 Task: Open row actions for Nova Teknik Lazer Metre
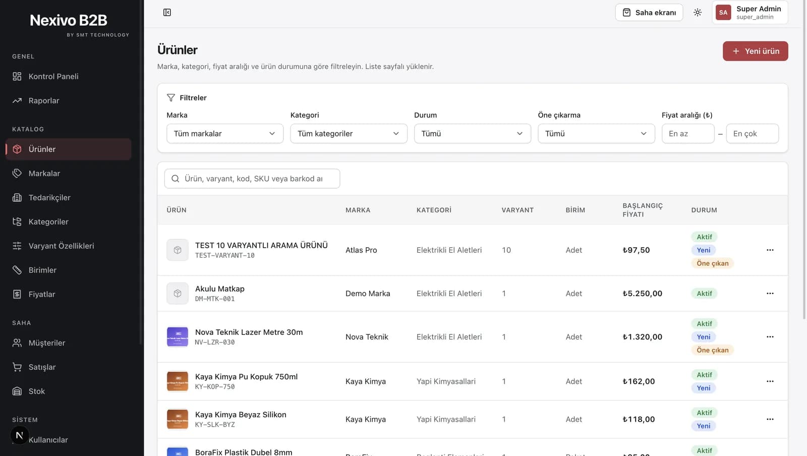pyautogui.click(x=770, y=336)
